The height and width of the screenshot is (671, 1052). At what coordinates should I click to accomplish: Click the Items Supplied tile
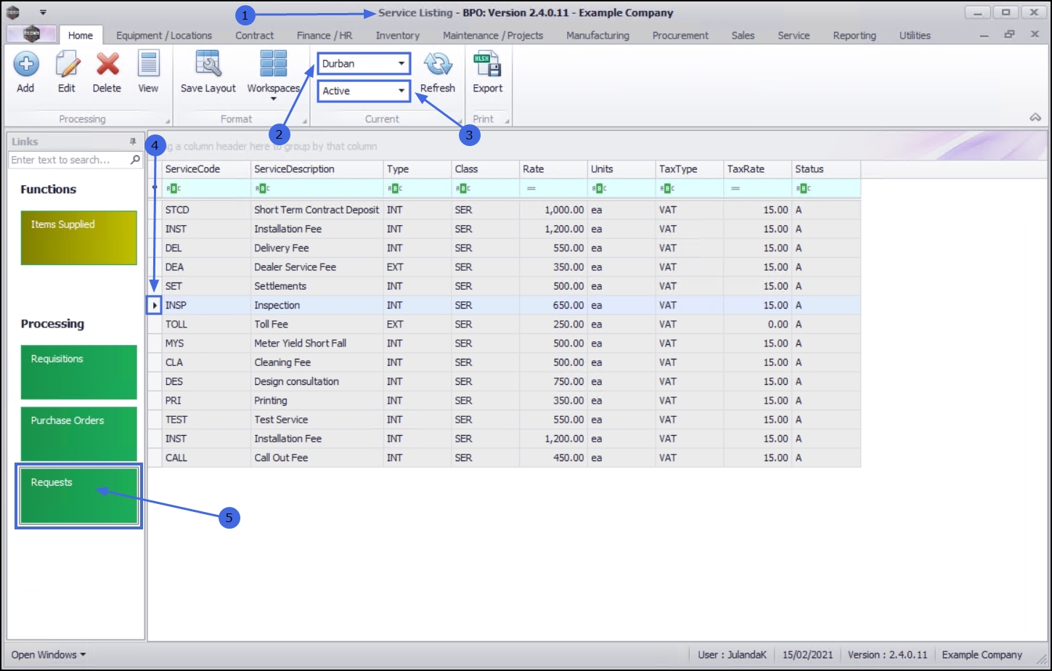pos(78,237)
